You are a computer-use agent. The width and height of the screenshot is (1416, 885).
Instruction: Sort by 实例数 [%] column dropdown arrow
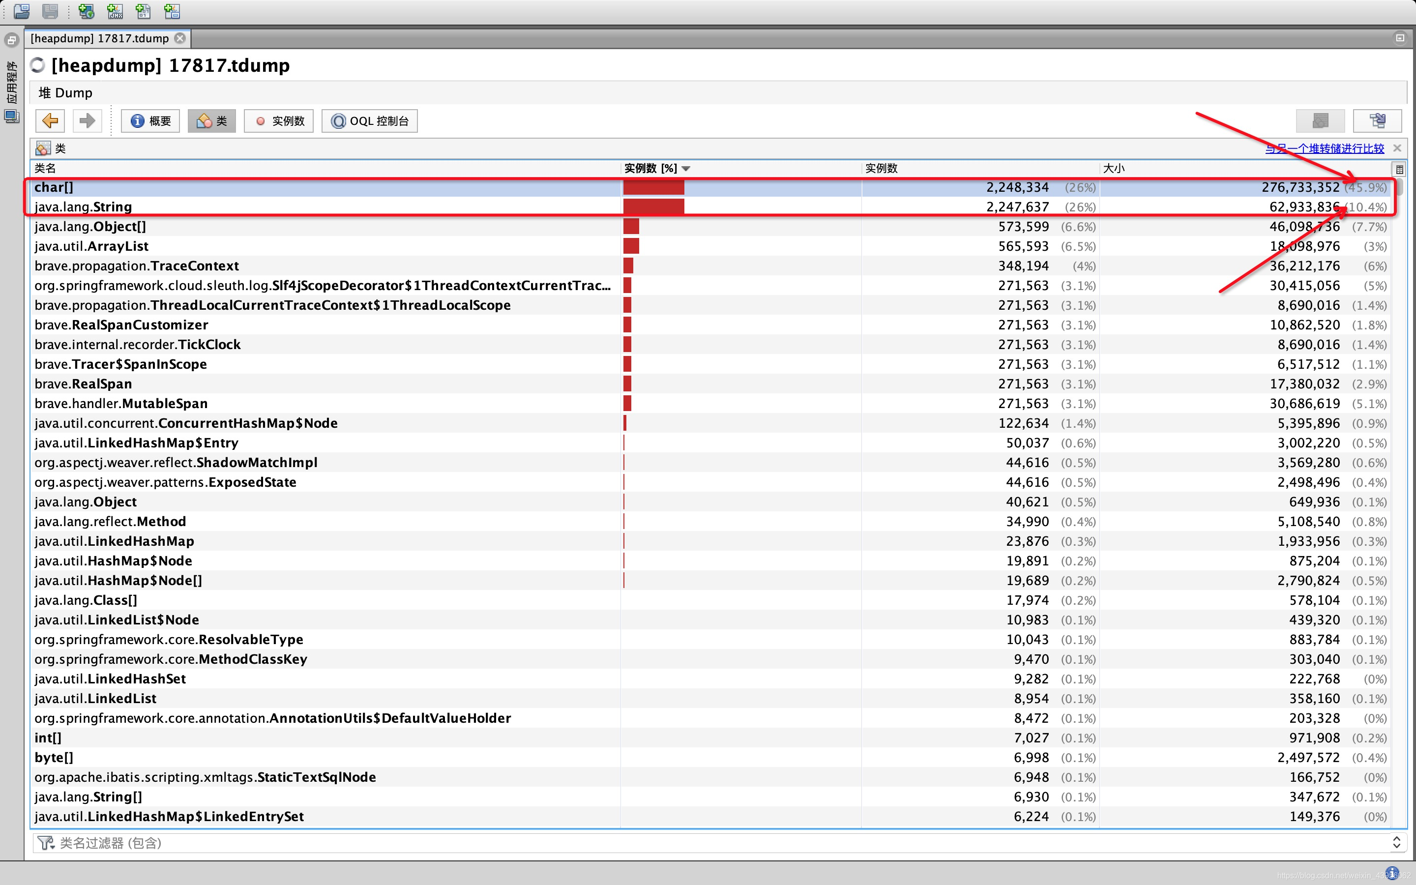point(686,169)
